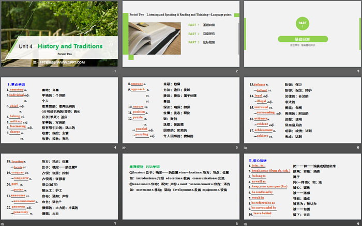
Task: Click slide number 6 label
Action: point(358,148)
